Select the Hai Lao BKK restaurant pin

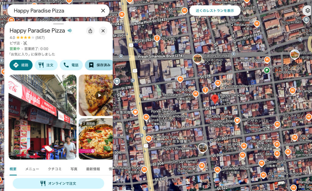tap(277, 144)
